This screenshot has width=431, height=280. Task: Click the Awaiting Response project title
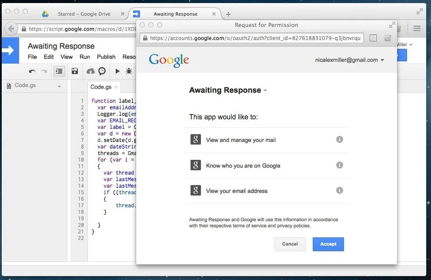tap(61, 46)
